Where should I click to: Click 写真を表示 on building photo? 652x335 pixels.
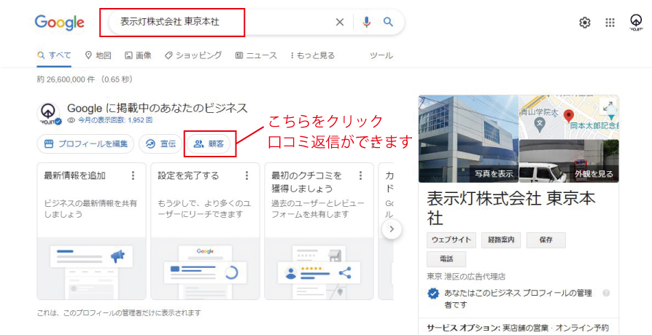click(494, 174)
